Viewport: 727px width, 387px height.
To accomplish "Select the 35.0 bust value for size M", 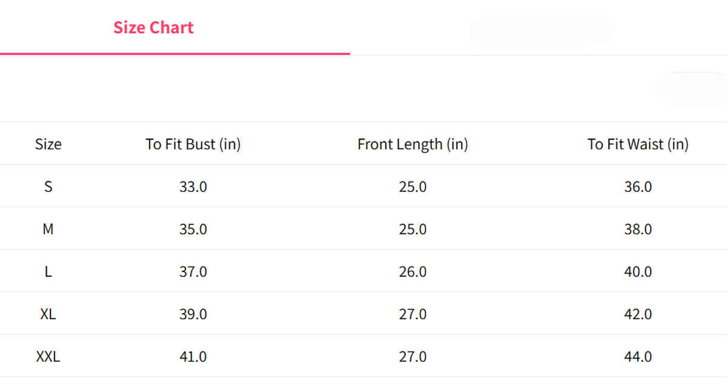I will tap(193, 229).
